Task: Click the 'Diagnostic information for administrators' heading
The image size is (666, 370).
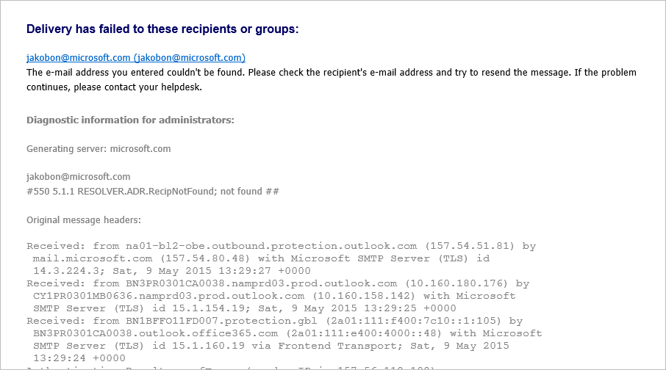Action: [130, 120]
